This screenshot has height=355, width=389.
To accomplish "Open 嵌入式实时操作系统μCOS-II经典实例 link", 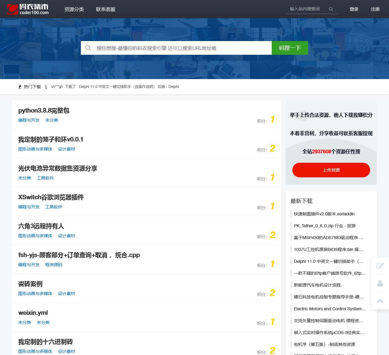I will (x=329, y=332).
